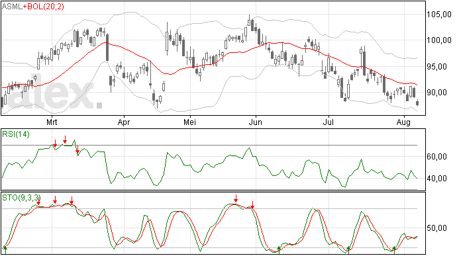
Task: Select the Mei month label
Action: 189,122
